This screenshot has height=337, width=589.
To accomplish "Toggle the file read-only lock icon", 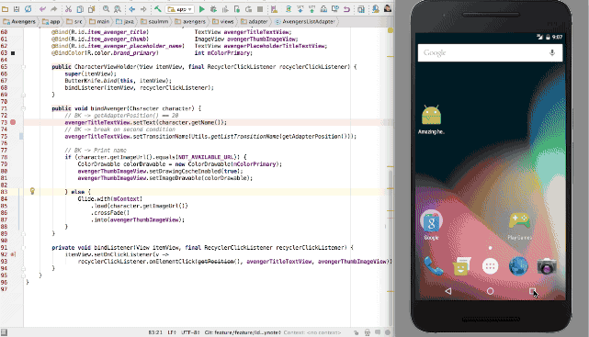I will [x=356, y=332].
